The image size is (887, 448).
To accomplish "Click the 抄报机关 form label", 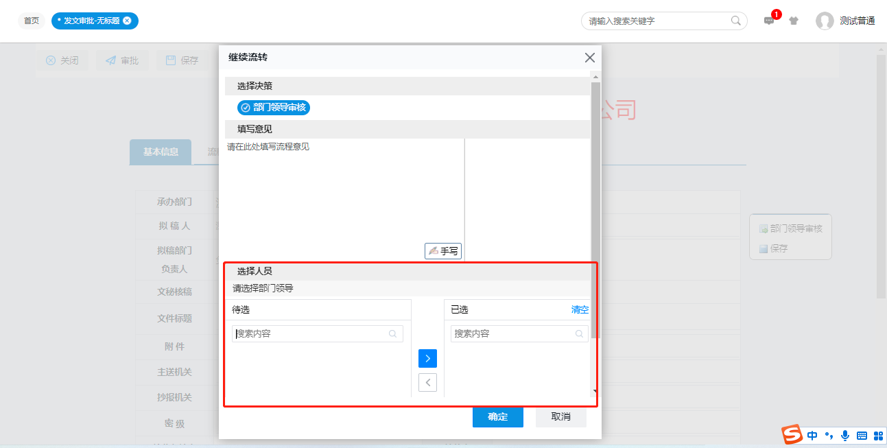I will (x=174, y=397).
